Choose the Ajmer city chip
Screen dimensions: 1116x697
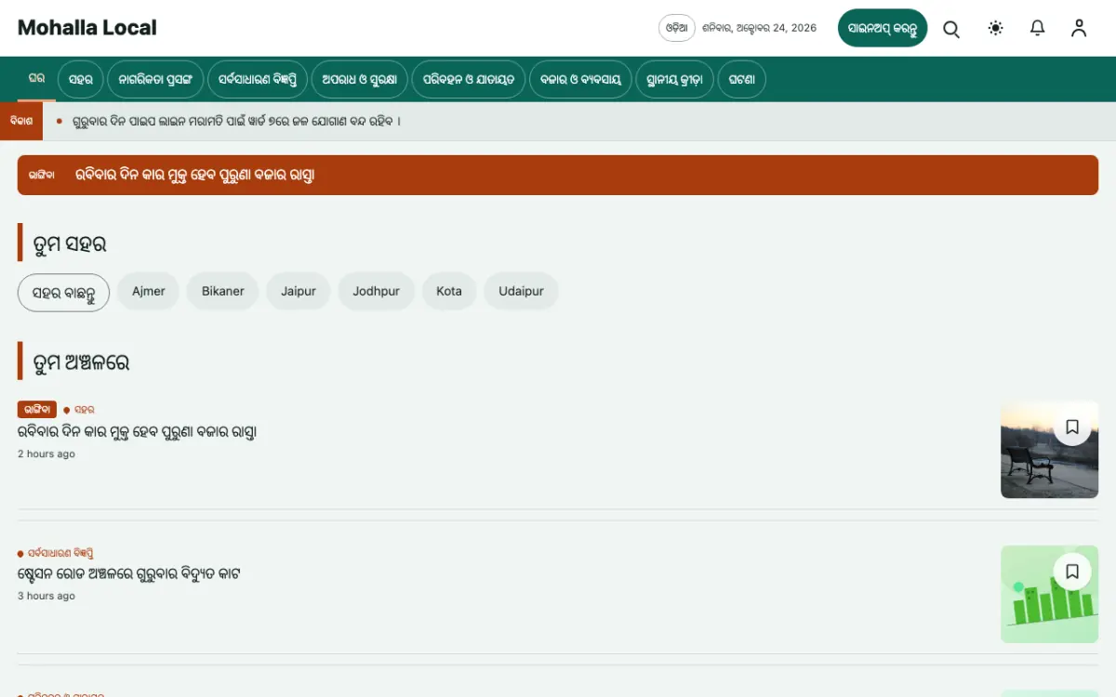coord(149,292)
